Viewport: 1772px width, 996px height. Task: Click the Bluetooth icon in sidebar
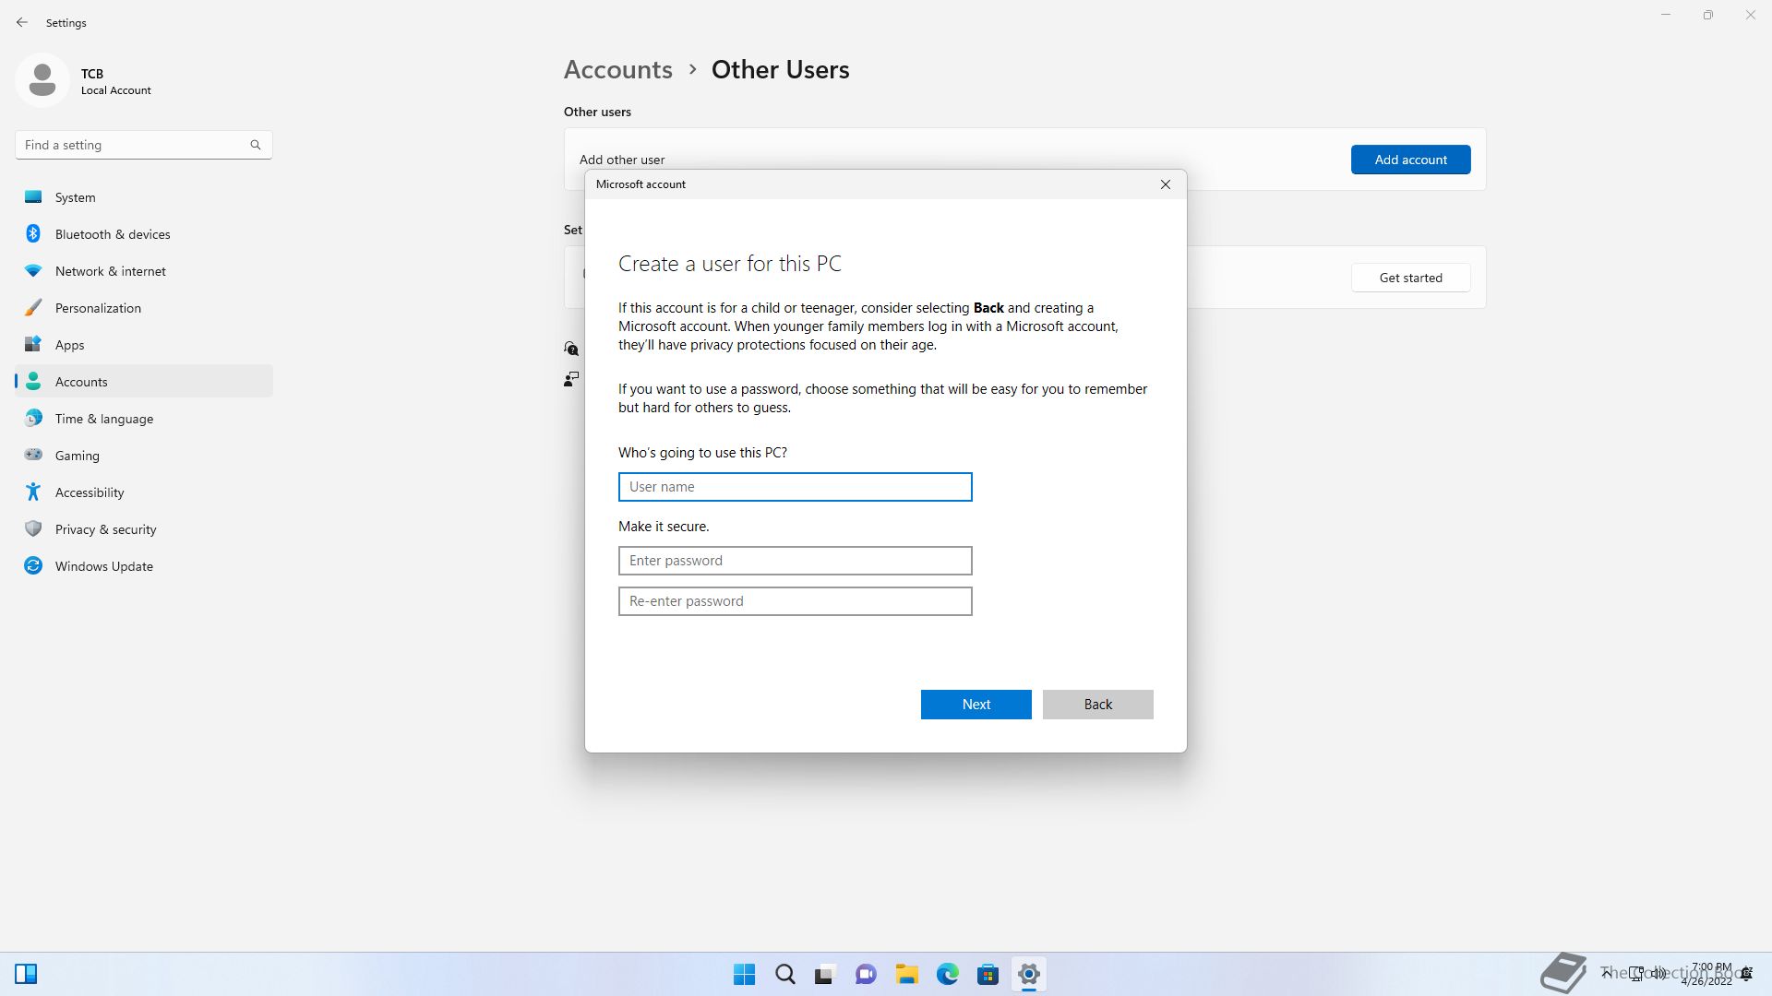point(33,233)
